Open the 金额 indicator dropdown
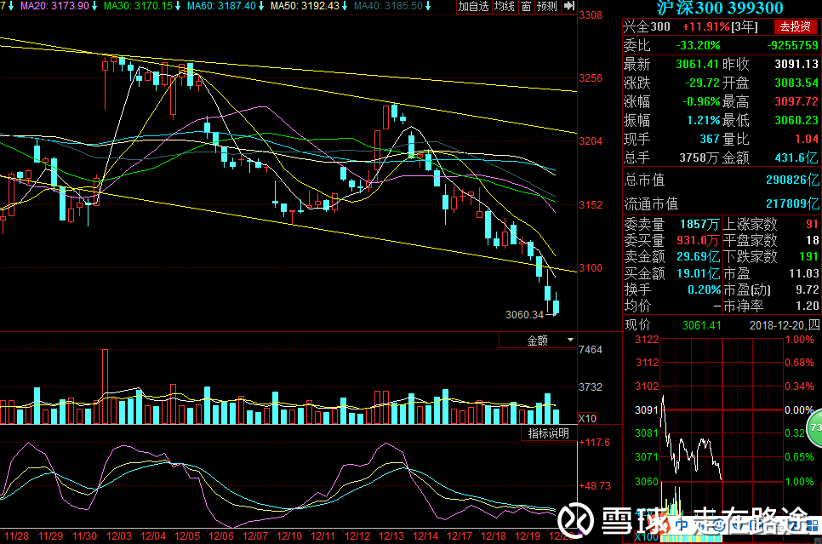The height and width of the screenshot is (544, 822). pyautogui.click(x=538, y=340)
